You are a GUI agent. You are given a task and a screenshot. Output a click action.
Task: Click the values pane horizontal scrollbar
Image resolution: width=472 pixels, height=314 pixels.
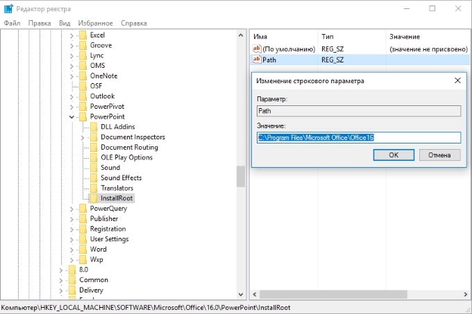tap(333, 295)
